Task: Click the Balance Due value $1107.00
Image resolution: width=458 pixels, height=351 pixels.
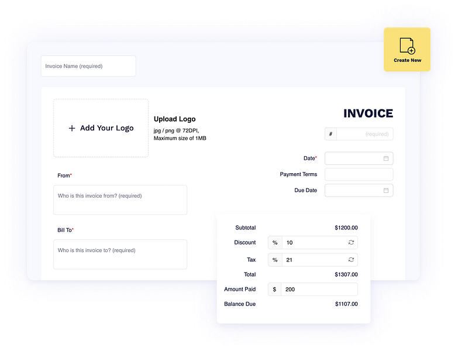Action: (x=346, y=304)
